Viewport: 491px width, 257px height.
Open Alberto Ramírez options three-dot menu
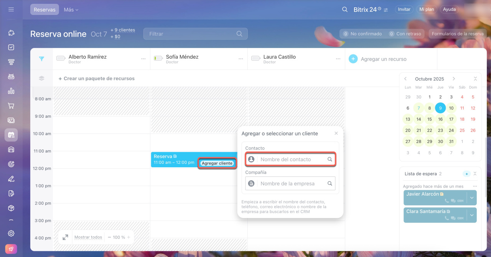tap(143, 59)
